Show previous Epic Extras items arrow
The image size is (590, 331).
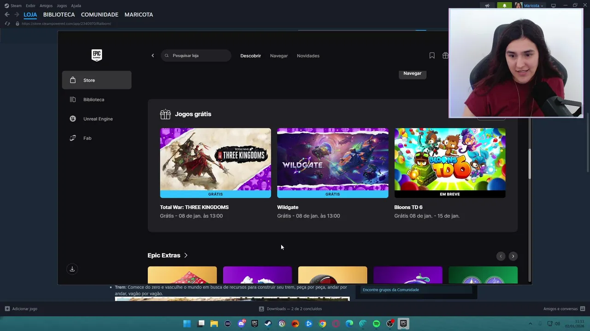click(501, 256)
